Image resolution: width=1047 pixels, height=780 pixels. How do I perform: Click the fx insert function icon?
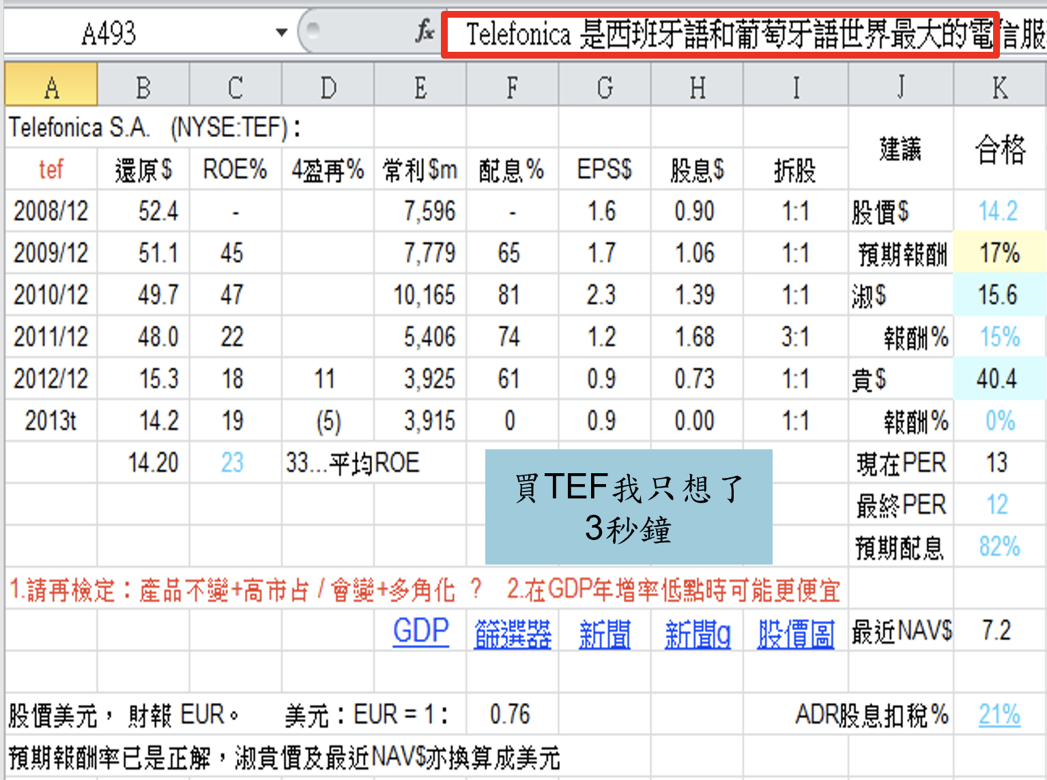click(425, 31)
